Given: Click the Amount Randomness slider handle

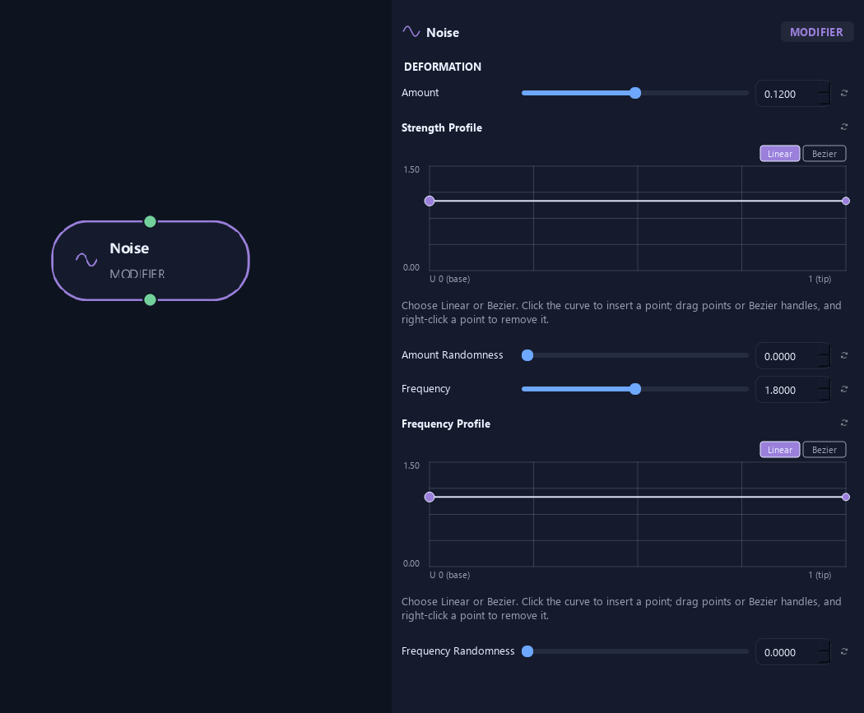Looking at the screenshot, I should coord(527,355).
